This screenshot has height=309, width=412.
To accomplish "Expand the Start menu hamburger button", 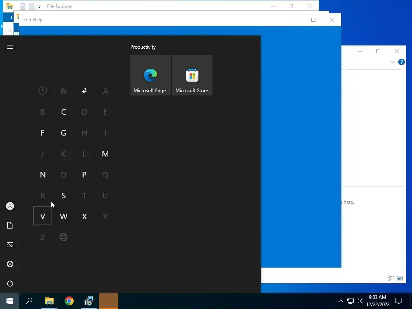I will pyautogui.click(x=10, y=47).
